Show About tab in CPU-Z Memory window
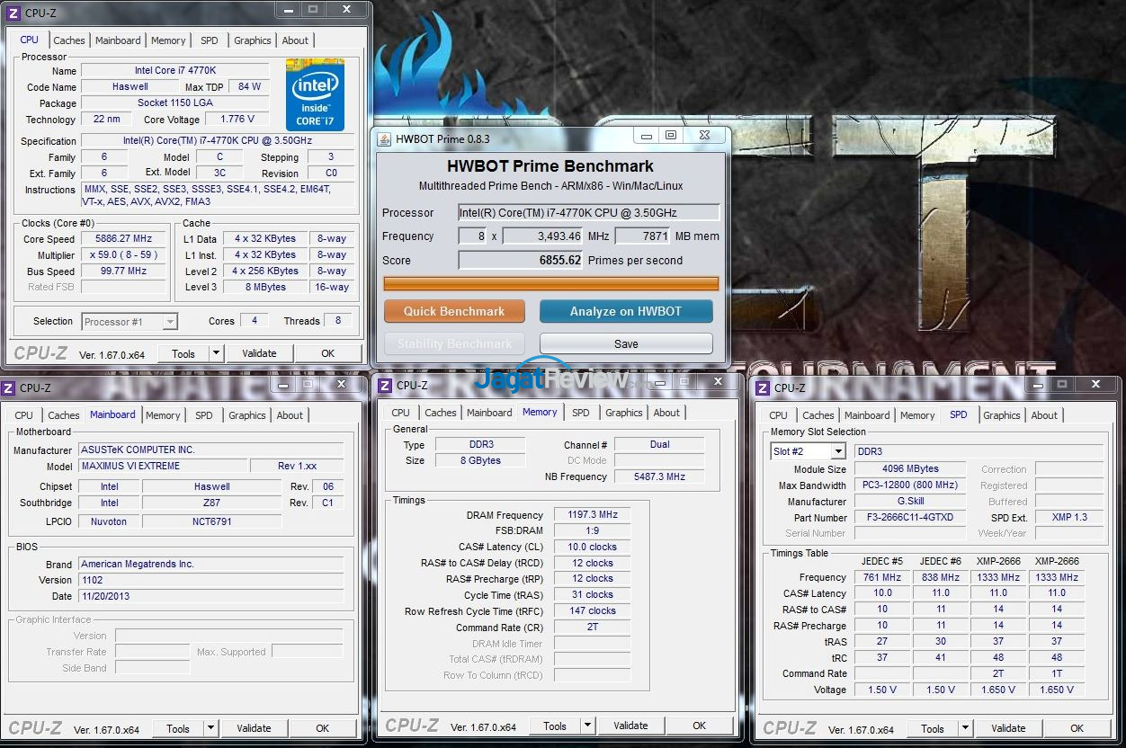Image resolution: width=1126 pixels, height=748 pixels. (666, 413)
